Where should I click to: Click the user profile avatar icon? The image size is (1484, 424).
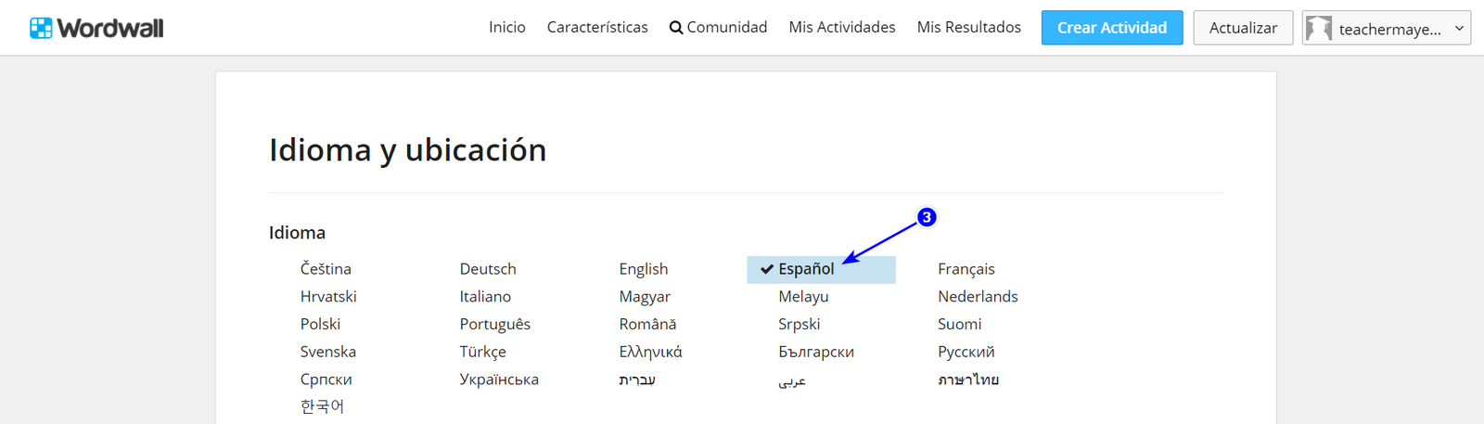[1318, 29]
